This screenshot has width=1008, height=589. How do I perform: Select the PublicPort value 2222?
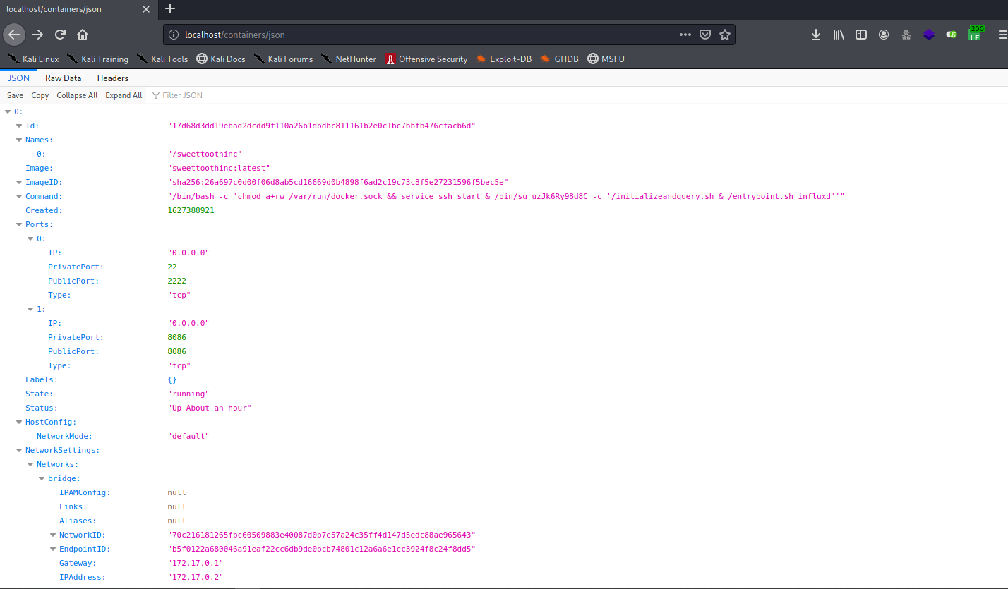[x=176, y=281]
